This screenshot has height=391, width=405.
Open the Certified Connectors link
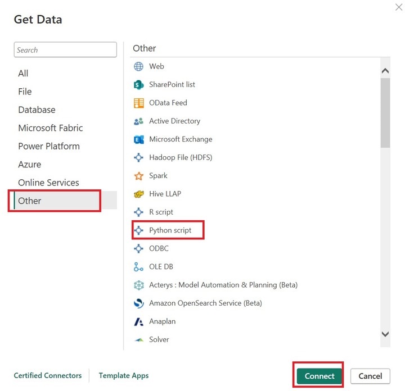coord(48,376)
